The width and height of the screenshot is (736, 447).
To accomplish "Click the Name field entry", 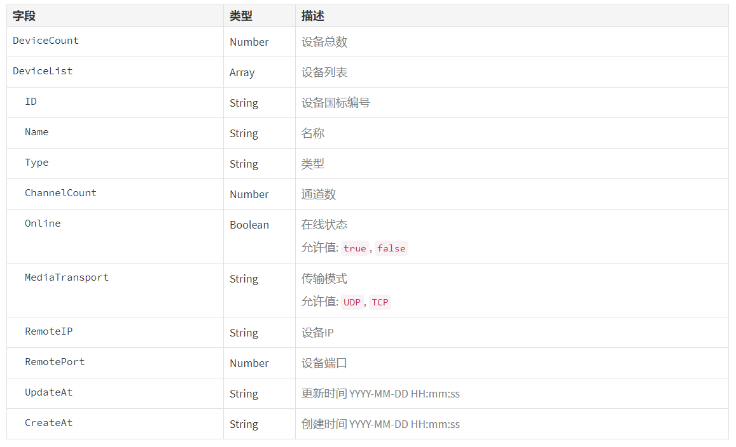I will (36, 132).
